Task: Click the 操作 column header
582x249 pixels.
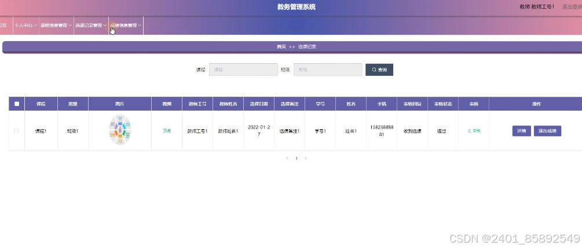Action: click(x=537, y=104)
